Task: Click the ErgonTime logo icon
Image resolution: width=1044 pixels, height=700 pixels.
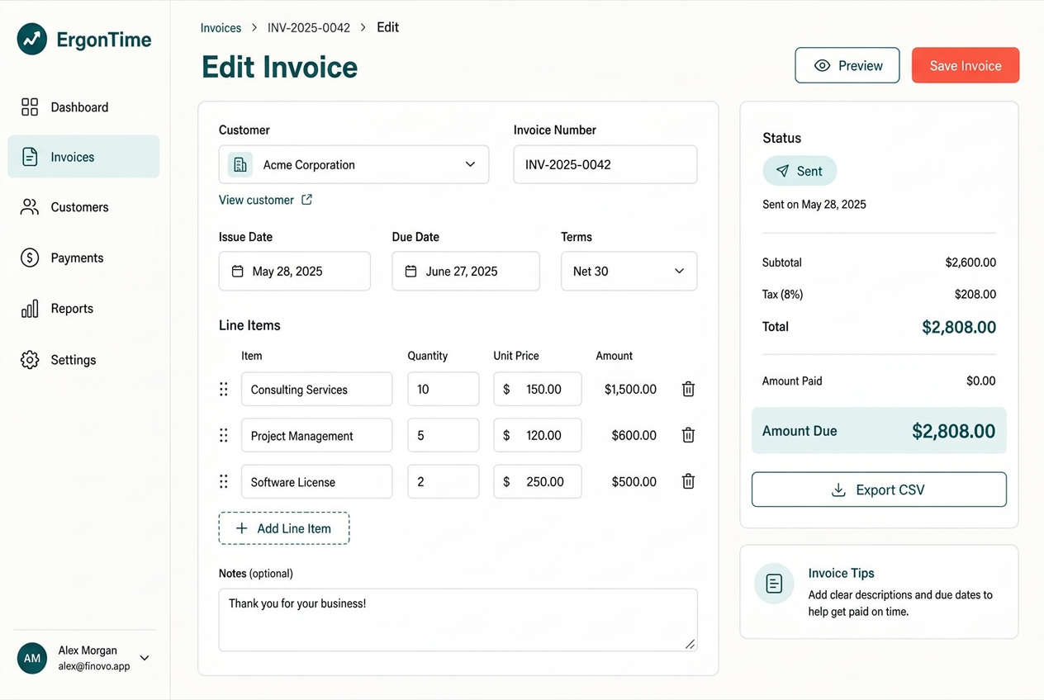Action: [x=32, y=39]
